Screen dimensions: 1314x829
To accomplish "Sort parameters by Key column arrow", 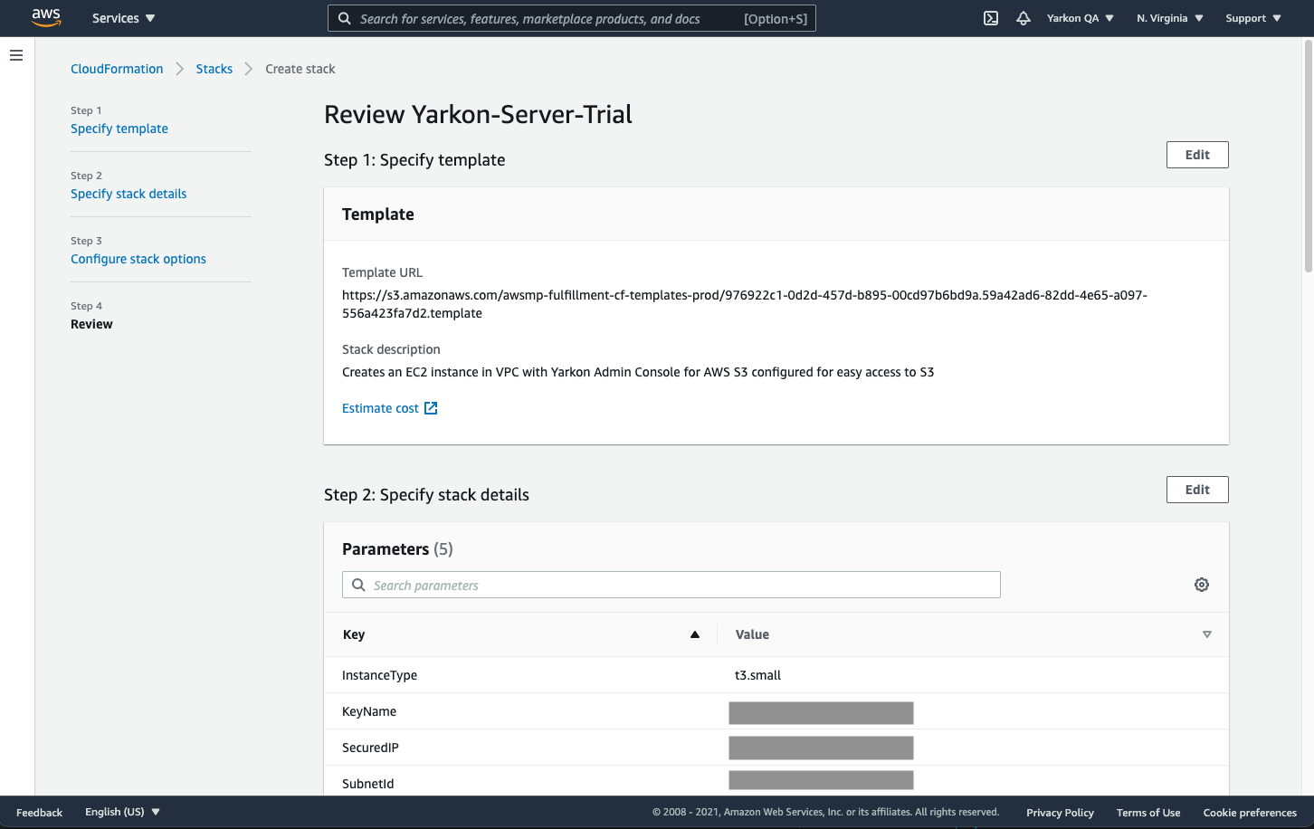I will (695, 634).
